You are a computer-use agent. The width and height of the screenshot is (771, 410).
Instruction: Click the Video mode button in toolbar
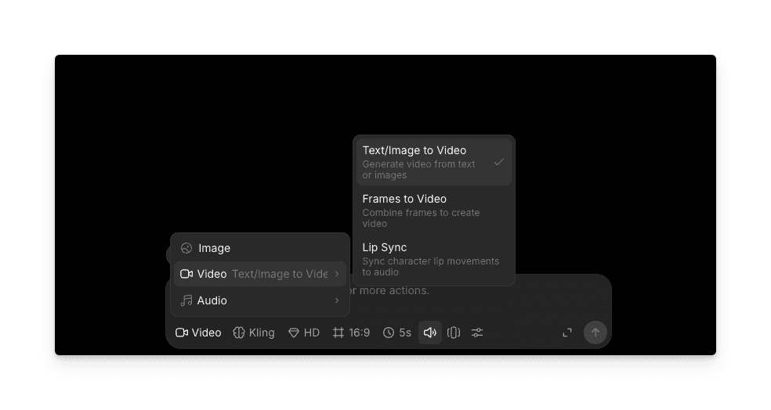(x=198, y=333)
